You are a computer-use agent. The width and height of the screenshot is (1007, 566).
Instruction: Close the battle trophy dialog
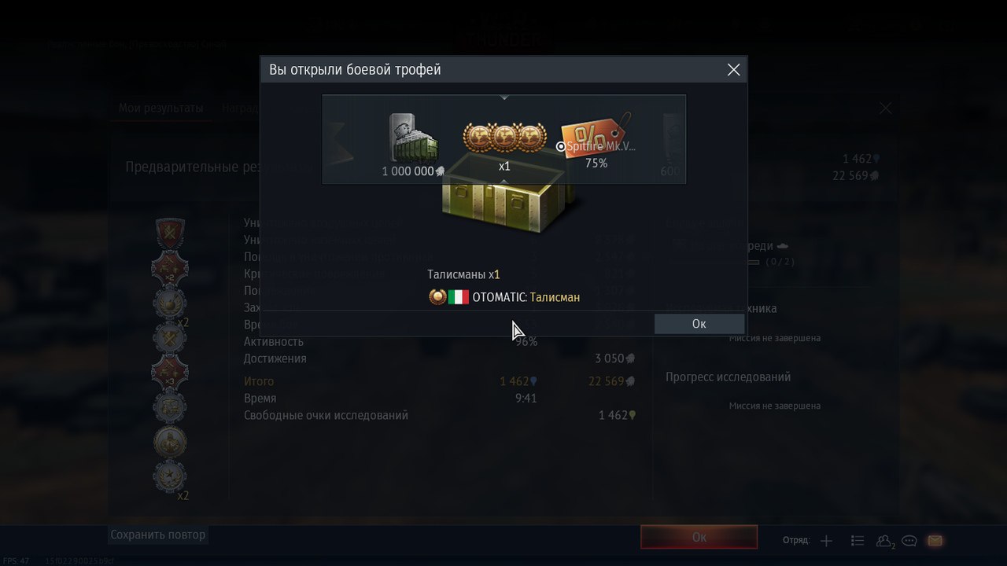coord(733,70)
